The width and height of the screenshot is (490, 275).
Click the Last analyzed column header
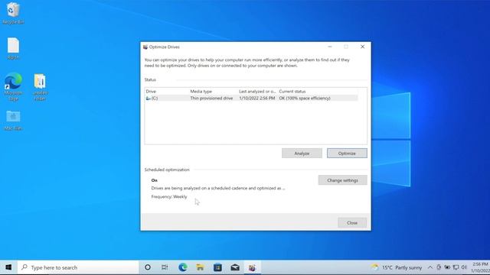258,92
